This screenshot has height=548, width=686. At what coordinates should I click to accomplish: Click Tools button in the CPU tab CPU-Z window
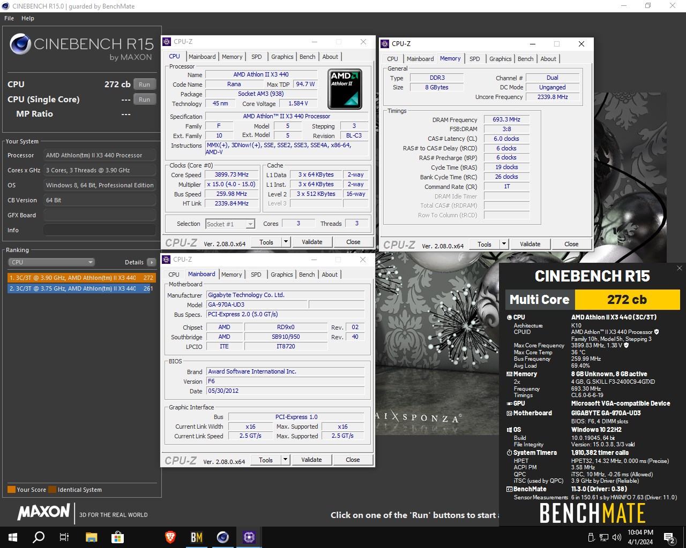(266, 242)
